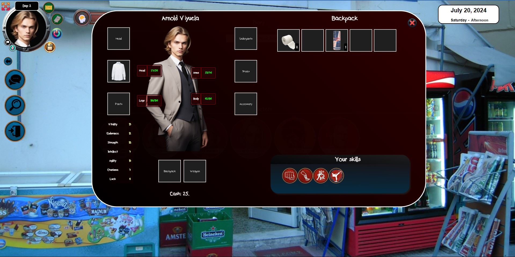Click the empty Shoes slot

(x=246, y=71)
